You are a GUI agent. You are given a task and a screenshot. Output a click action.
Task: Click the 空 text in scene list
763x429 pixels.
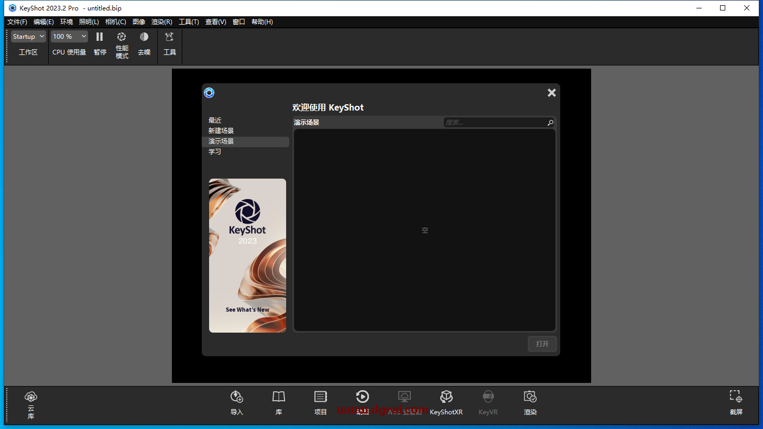click(425, 230)
